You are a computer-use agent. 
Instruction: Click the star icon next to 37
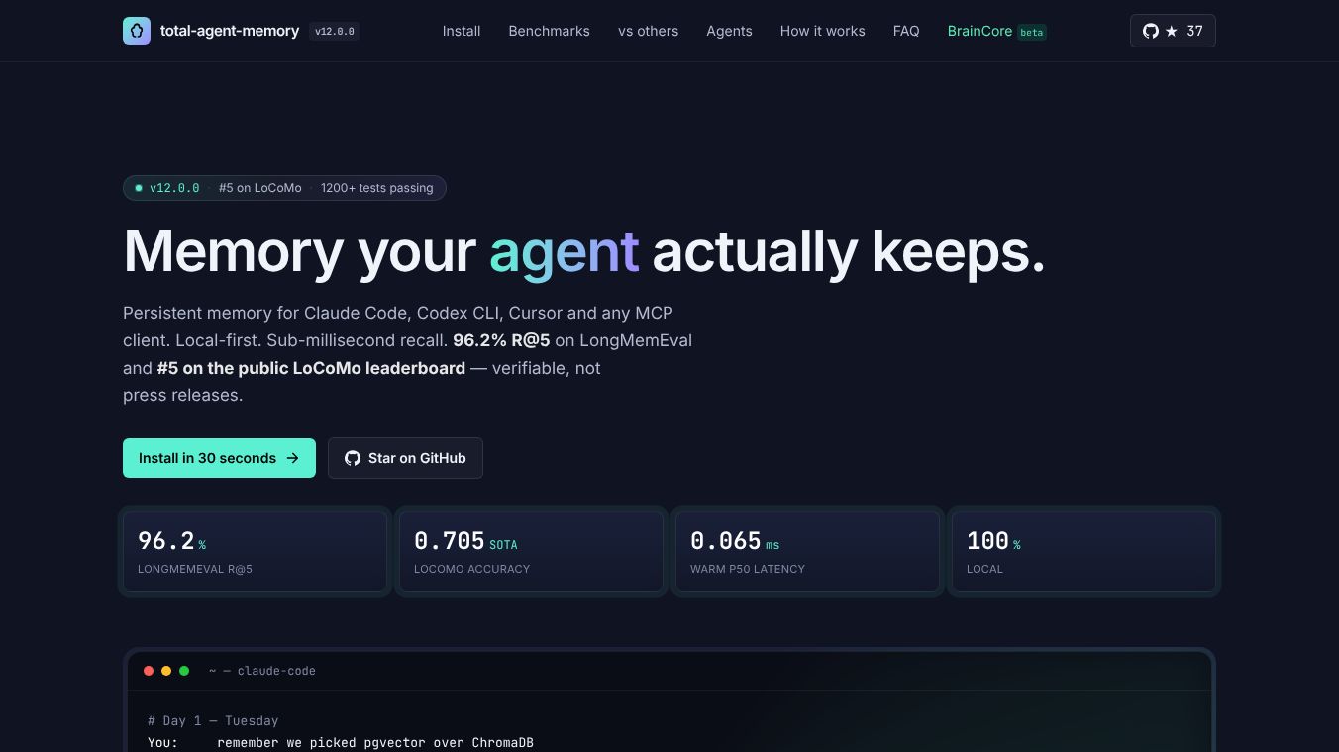pyautogui.click(x=1172, y=31)
